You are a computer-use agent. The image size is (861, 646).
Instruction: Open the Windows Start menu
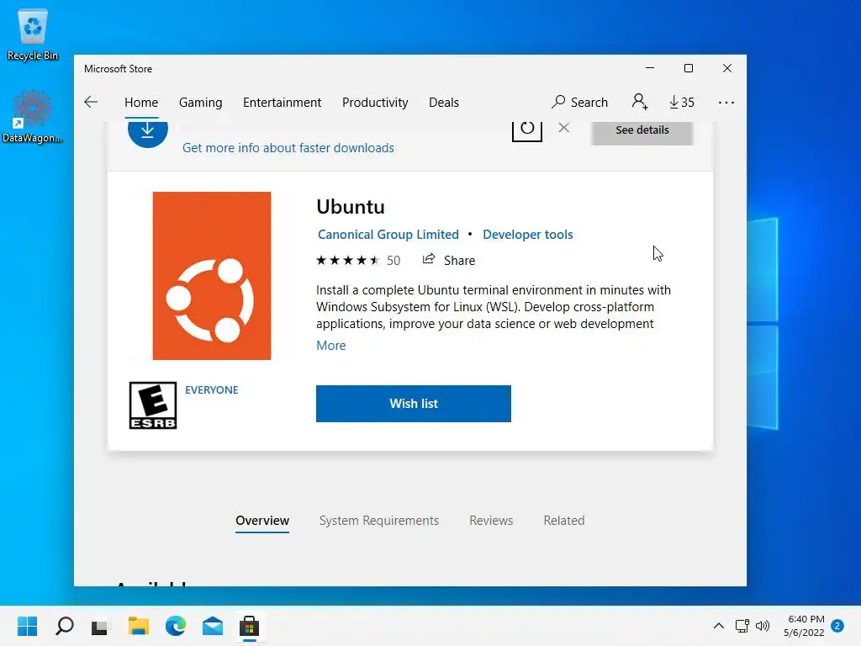point(27,626)
